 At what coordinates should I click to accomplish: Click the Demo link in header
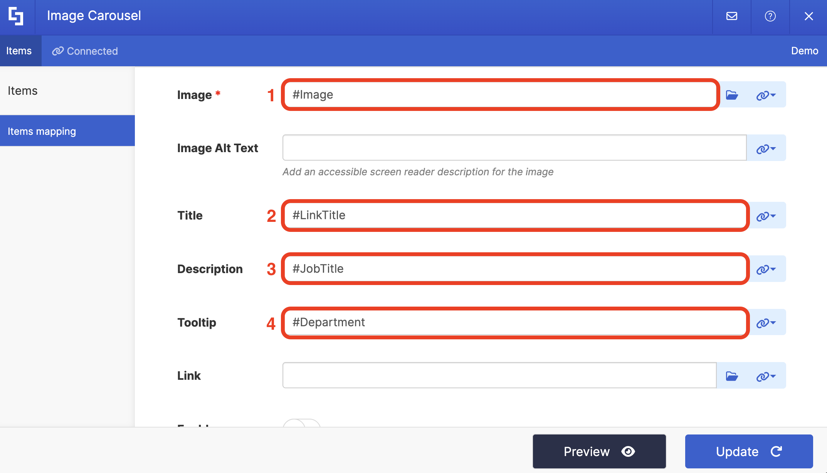[x=804, y=51]
